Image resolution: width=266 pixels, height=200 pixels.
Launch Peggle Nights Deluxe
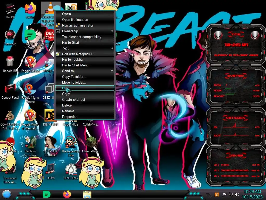coord(30,93)
